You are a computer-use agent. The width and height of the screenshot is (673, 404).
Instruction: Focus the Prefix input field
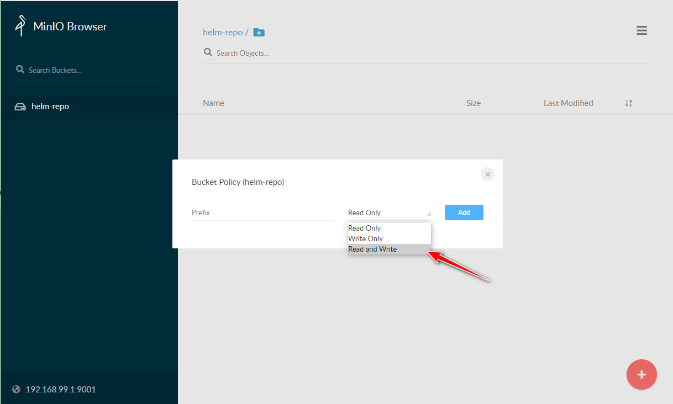(x=262, y=213)
